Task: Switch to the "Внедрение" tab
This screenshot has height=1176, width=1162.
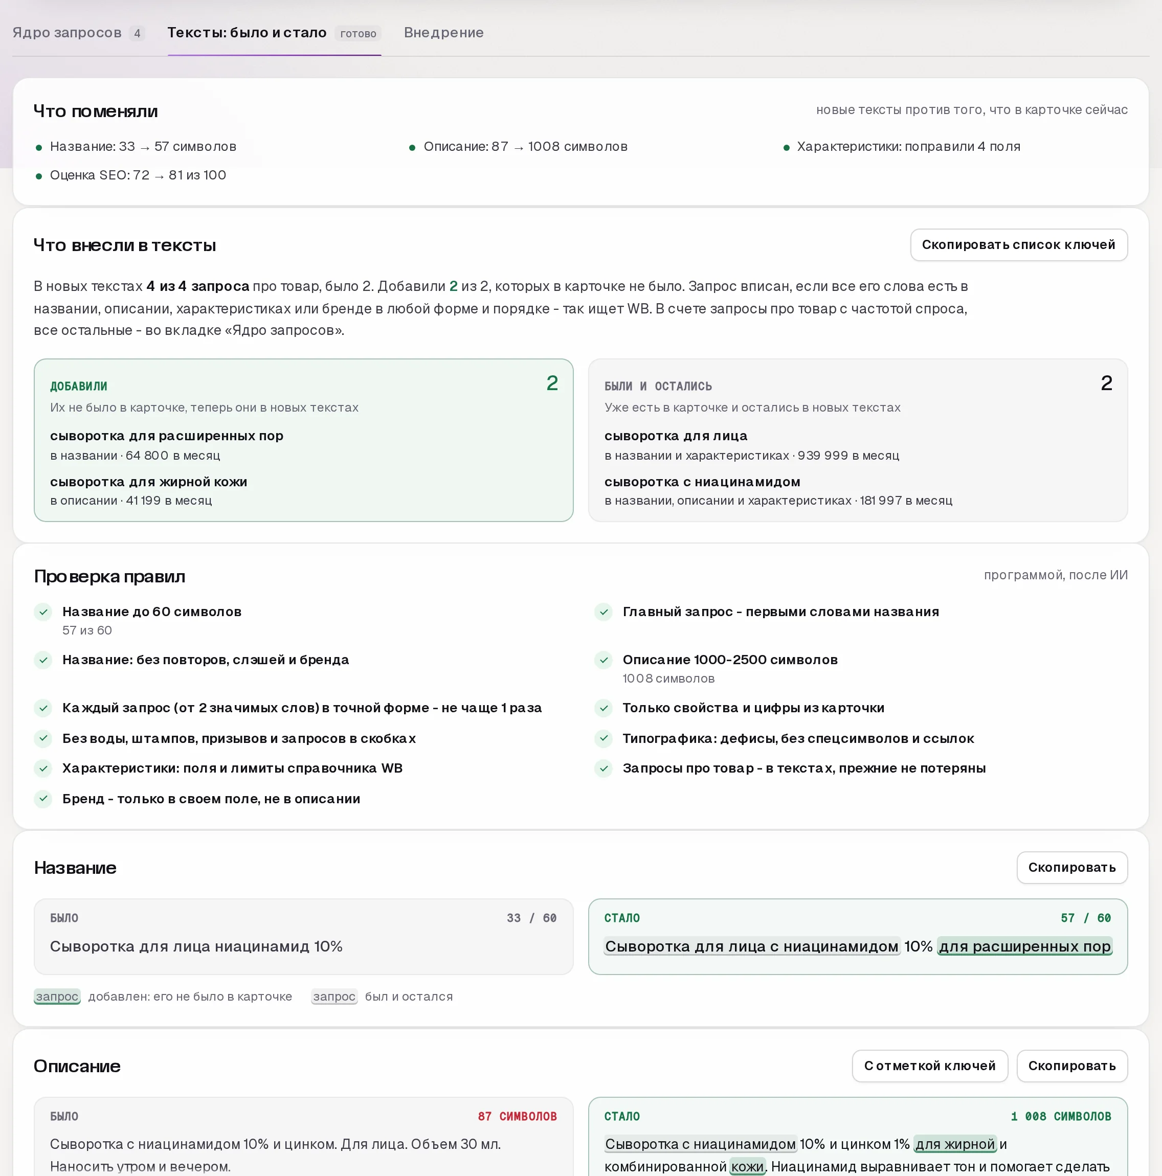Action: pos(443,33)
